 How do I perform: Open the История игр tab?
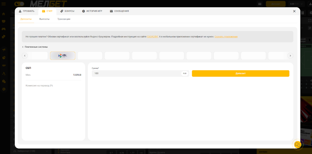point(92,11)
